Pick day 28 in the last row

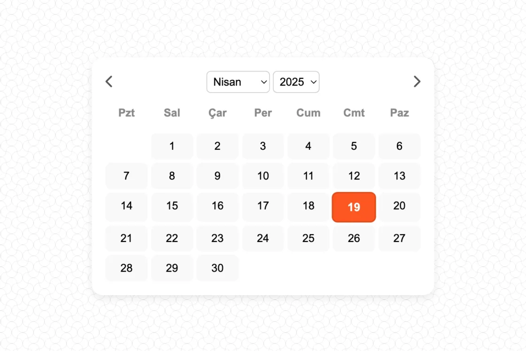[x=126, y=268]
